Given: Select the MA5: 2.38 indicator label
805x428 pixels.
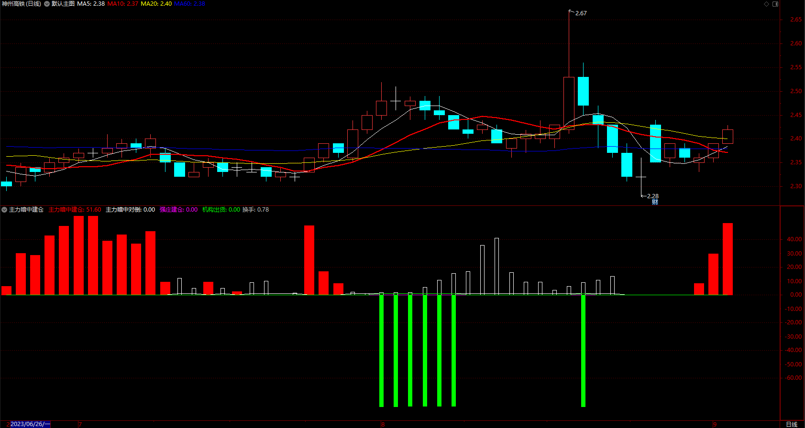Looking at the screenshot, I should pyautogui.click(x=91, y=4).
